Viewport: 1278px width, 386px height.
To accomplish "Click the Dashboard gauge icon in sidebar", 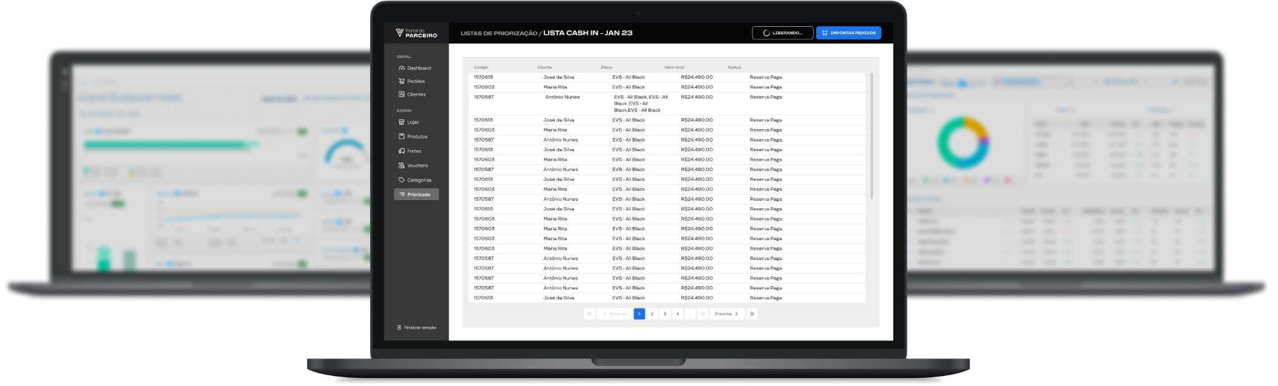I will pyautogui.click(x=401, y=68).
